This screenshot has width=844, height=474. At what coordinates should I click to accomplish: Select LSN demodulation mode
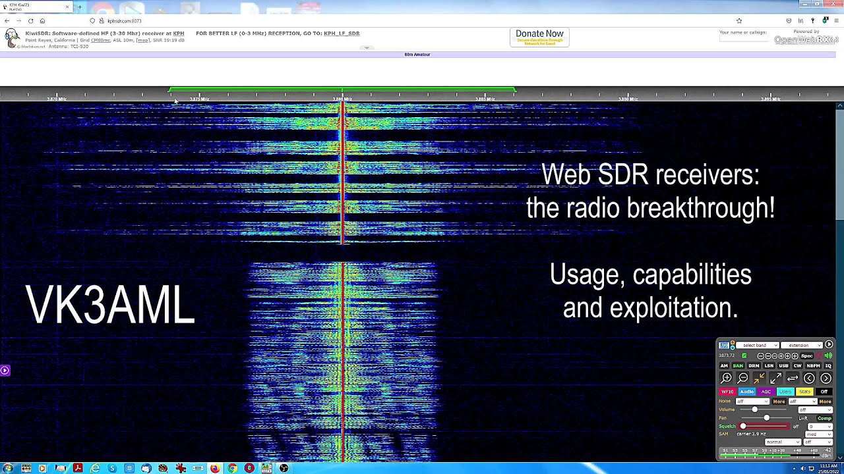coord(769,366)
